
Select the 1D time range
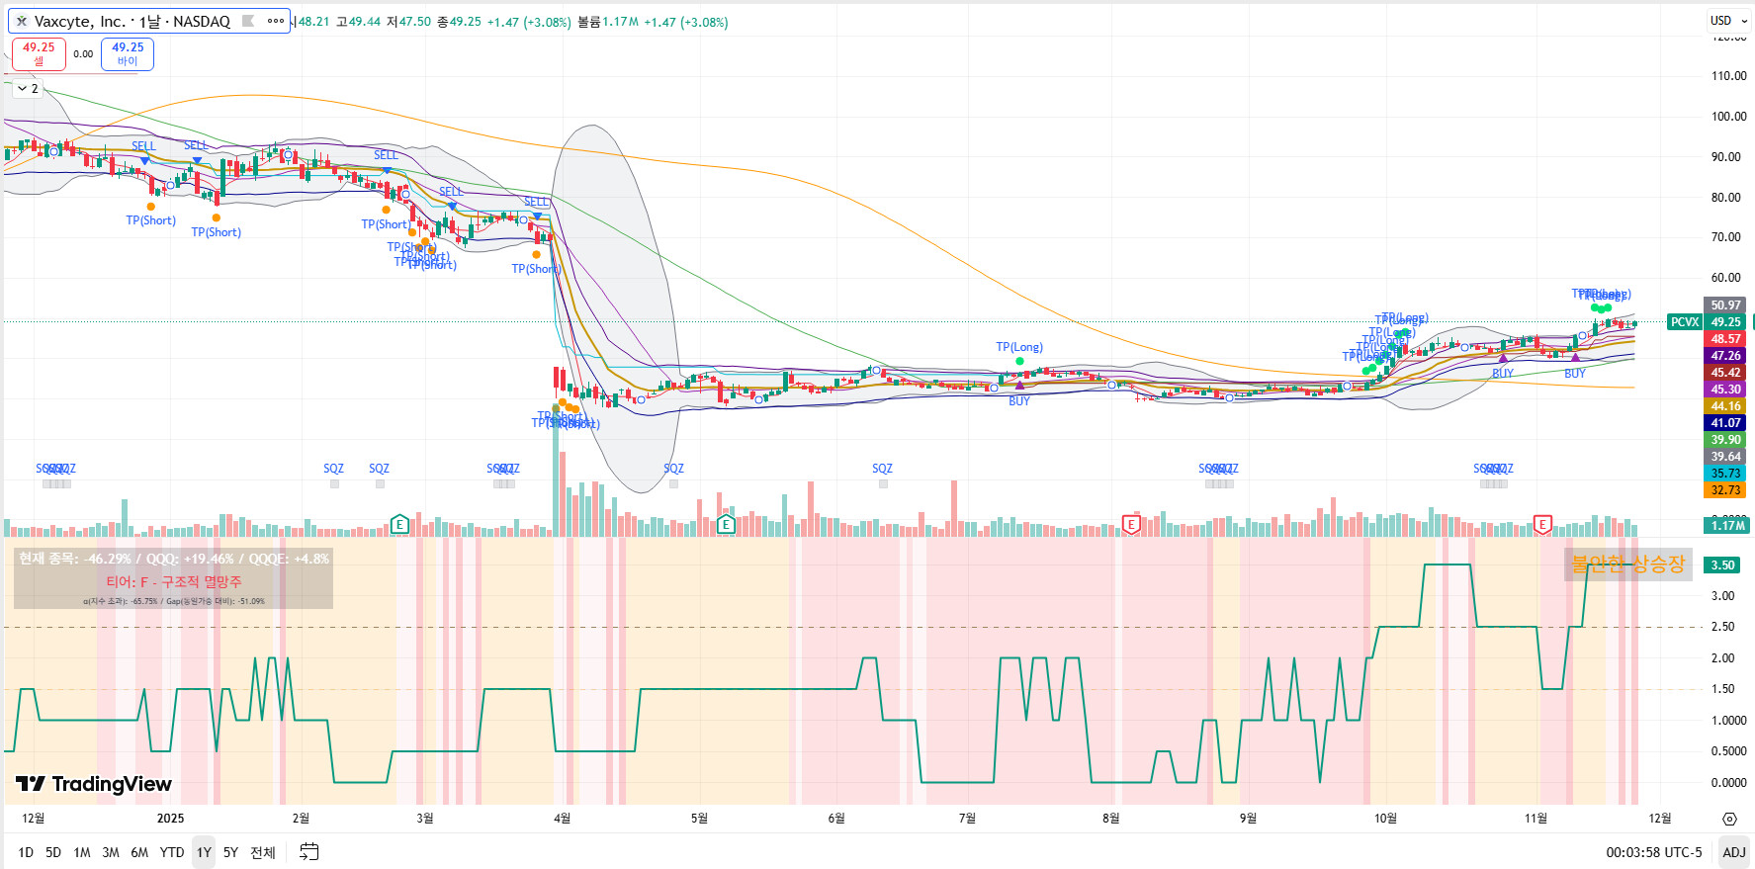26,852
